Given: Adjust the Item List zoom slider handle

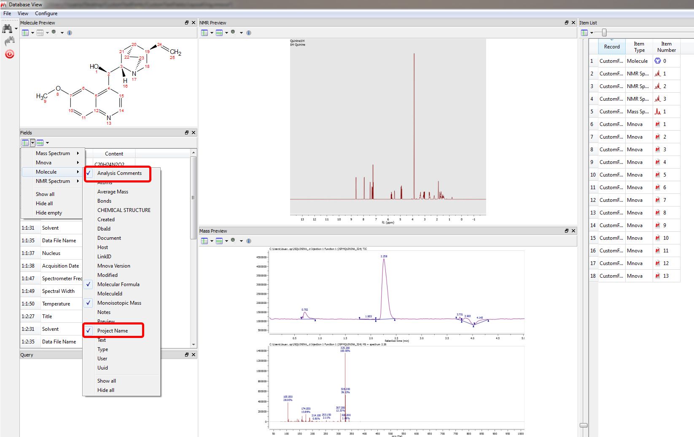Looking at the screenshot, I should tap(604, 32).
